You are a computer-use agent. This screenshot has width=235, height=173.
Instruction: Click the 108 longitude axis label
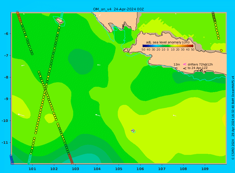click(x=183, y=169)
